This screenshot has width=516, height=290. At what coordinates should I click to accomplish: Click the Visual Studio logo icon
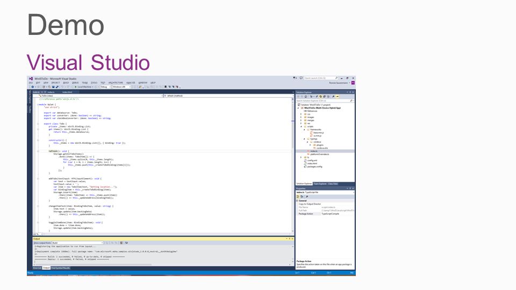[31, 78]
